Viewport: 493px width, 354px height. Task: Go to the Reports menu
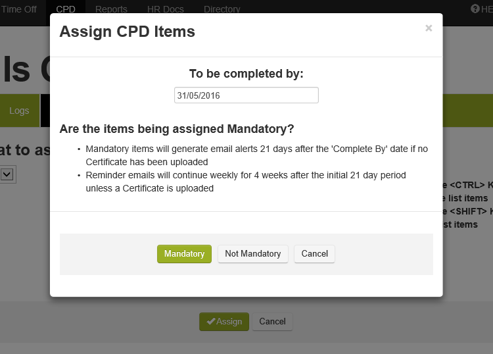pyautogui.click(x=111, y=9)
